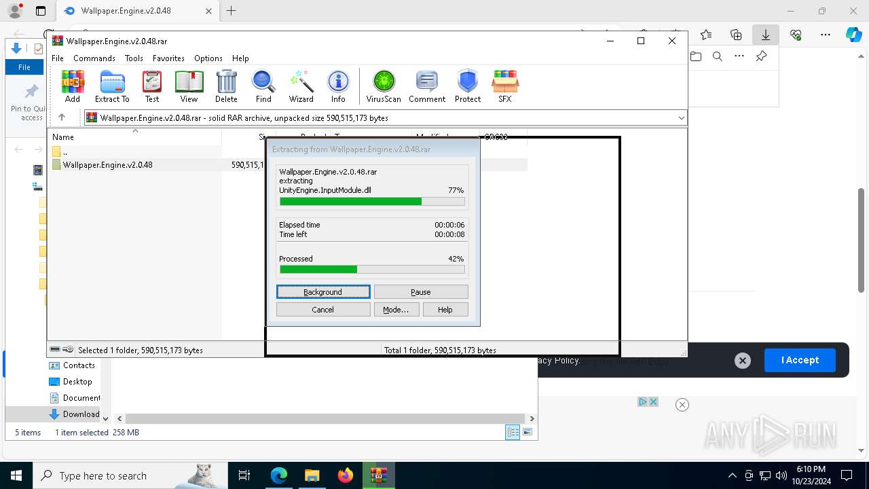Click the Add toolbar icon in WinRAR

tap(73, 86)
